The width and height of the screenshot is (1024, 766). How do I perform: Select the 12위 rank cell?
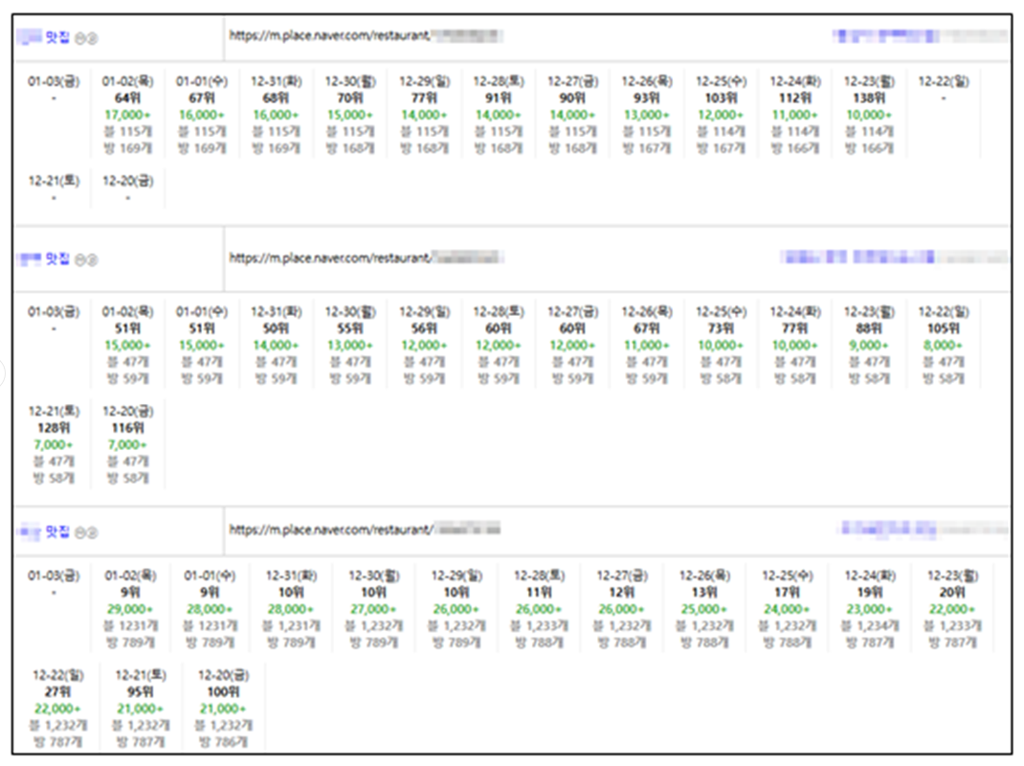(x=622, y=592)
